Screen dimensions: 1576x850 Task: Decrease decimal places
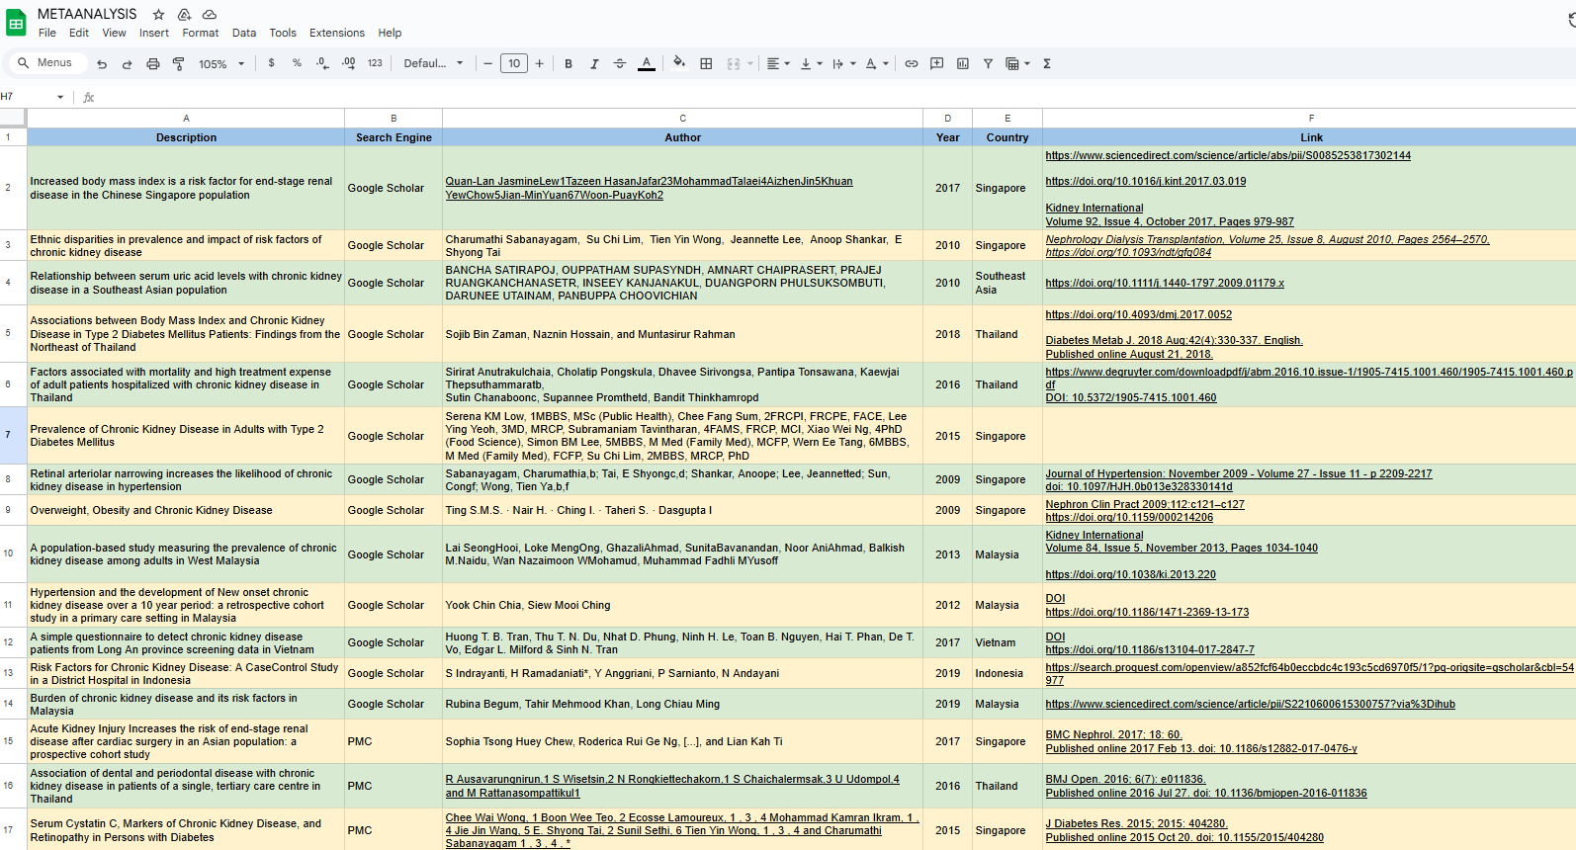pyautogui.click(x=322, y=63)
